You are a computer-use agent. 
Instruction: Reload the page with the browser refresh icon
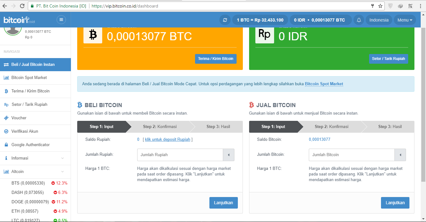pos(22,6)
